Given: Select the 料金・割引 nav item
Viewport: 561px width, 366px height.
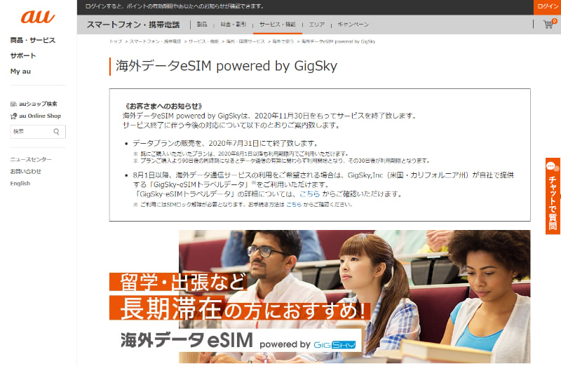Looking at the screenshot, I should tap(234, 25).
